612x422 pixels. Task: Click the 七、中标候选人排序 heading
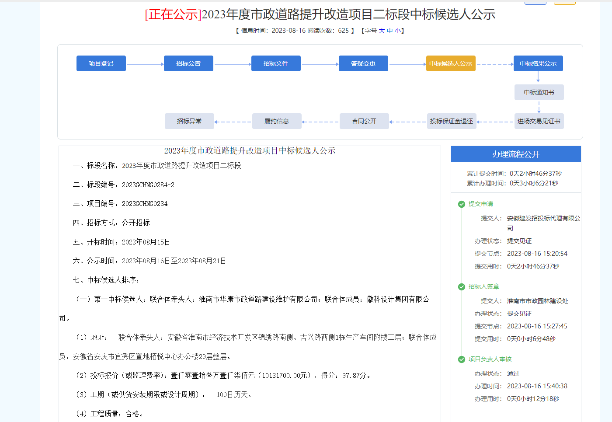point(106,280)
